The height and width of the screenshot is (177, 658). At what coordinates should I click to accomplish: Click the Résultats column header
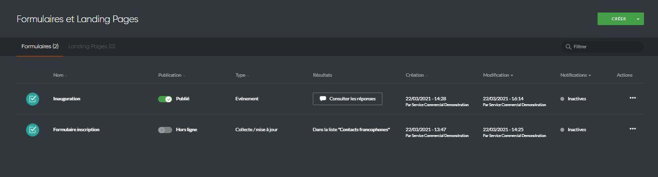pyautogui.click(x=322, y=75)
